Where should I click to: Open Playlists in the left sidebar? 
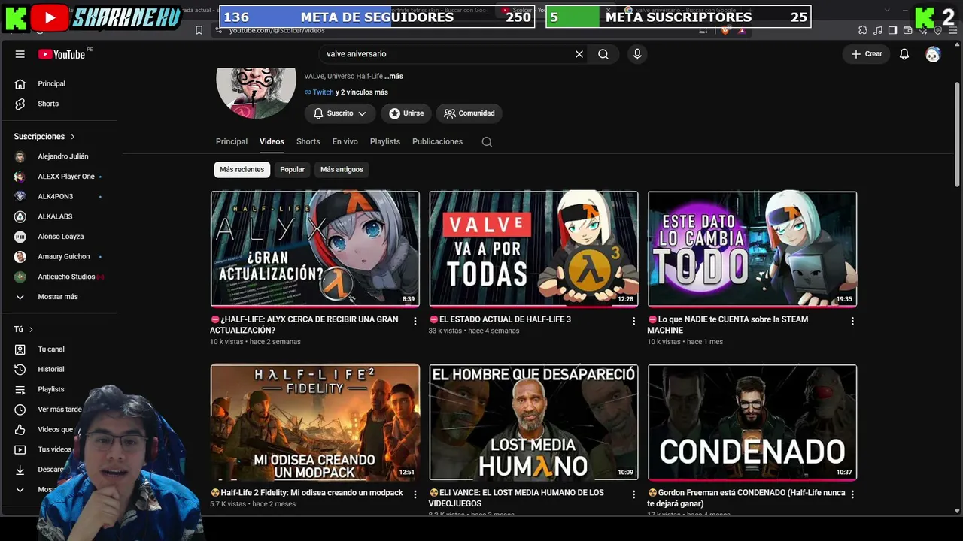[53, 389]
